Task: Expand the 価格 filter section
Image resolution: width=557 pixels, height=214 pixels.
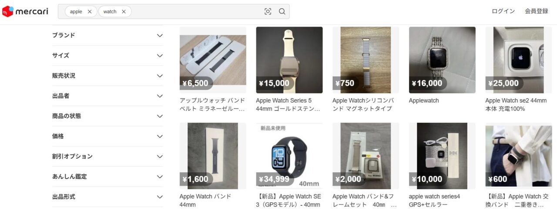Action: (107, 136)
